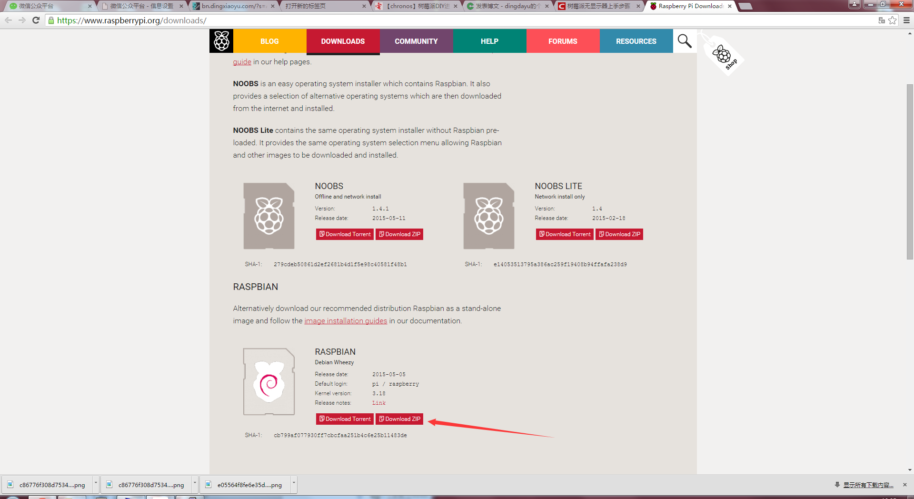Image resolution: width=914 pixels, height=499 pixels.
Task: Open the e05564f8fe6e35d png download item
Action: click(x=245, y=485)
